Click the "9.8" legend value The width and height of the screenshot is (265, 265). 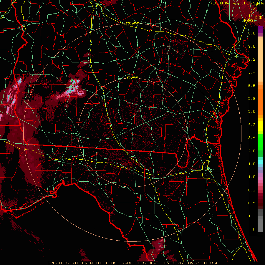click(x=252, y=33)
